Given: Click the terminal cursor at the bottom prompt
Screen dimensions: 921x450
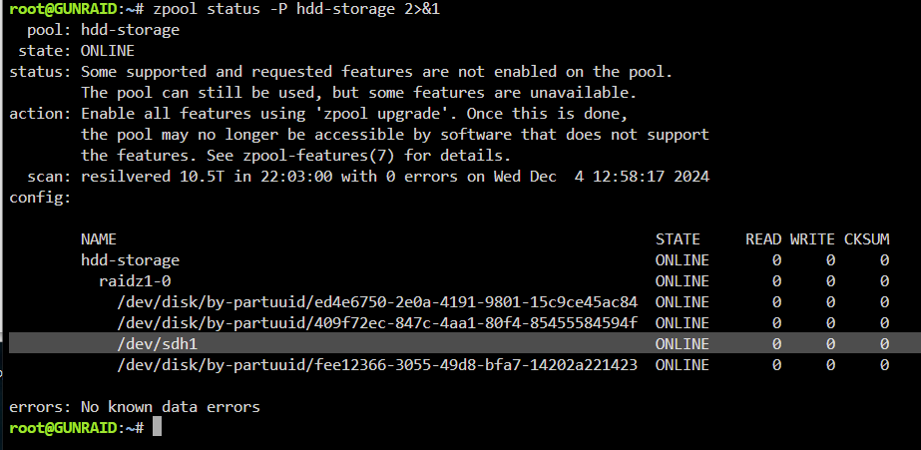Looking at the screenshot, I should tap(157, 427).
